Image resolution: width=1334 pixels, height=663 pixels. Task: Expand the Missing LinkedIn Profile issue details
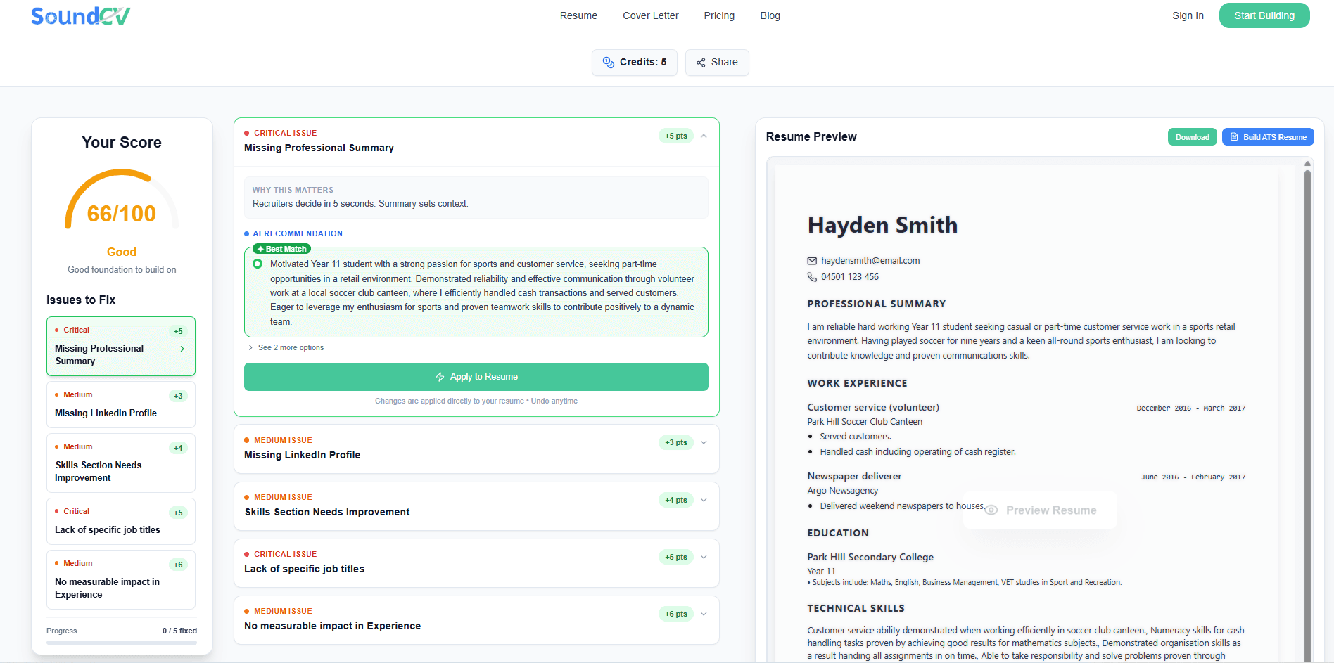click(703, 442)
